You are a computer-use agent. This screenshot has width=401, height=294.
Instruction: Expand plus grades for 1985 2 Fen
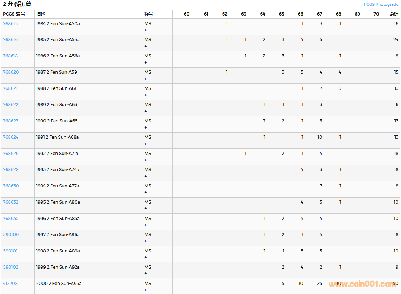point(145,46)
